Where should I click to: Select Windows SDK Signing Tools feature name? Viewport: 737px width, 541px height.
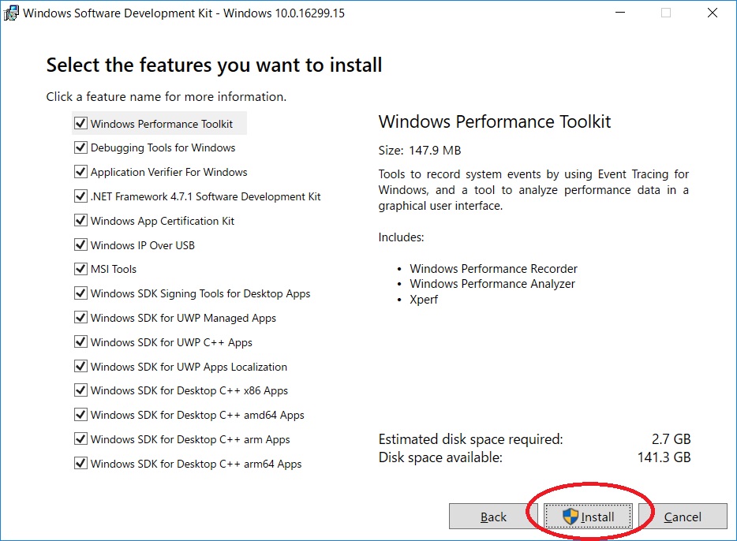coord(200,293)
